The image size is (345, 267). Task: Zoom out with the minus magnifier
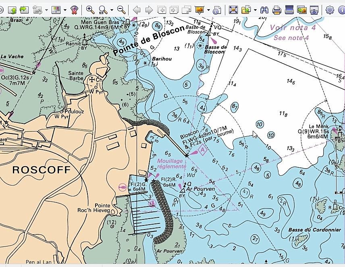(x=121, y=10)
